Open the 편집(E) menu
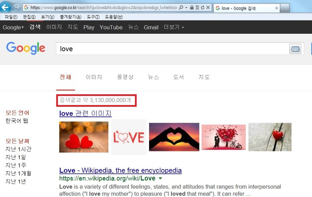The height and width of the screenshot is (197, 312). click(x=29, y=17)
